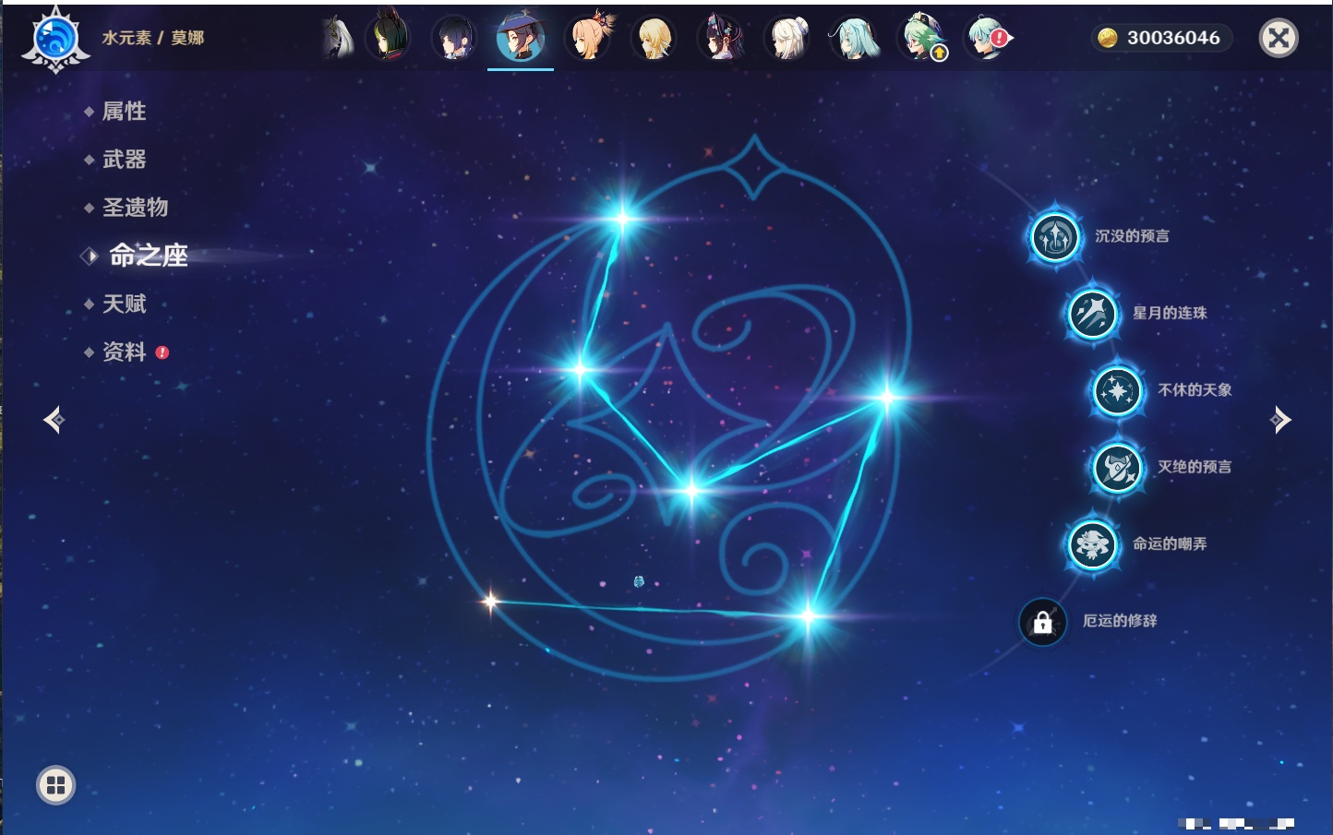This screenshot has height=835, width=1333.
Task: Select the 命之座 constellation menu
Action: pos(148,256)
